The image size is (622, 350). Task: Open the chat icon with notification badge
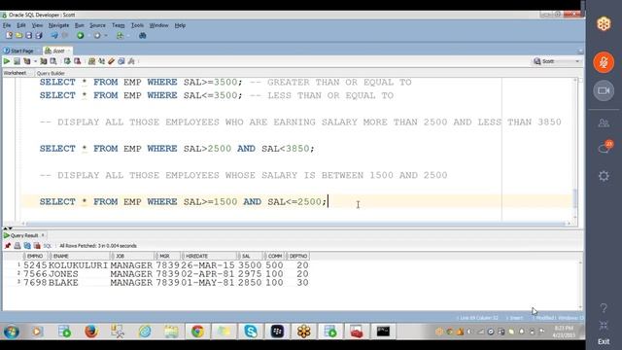[605, 148]
